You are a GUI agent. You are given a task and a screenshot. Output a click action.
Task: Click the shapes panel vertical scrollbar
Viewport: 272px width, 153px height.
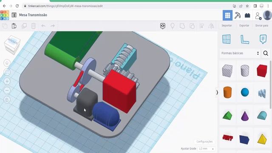pyautogui.click(x=271, y=85)
